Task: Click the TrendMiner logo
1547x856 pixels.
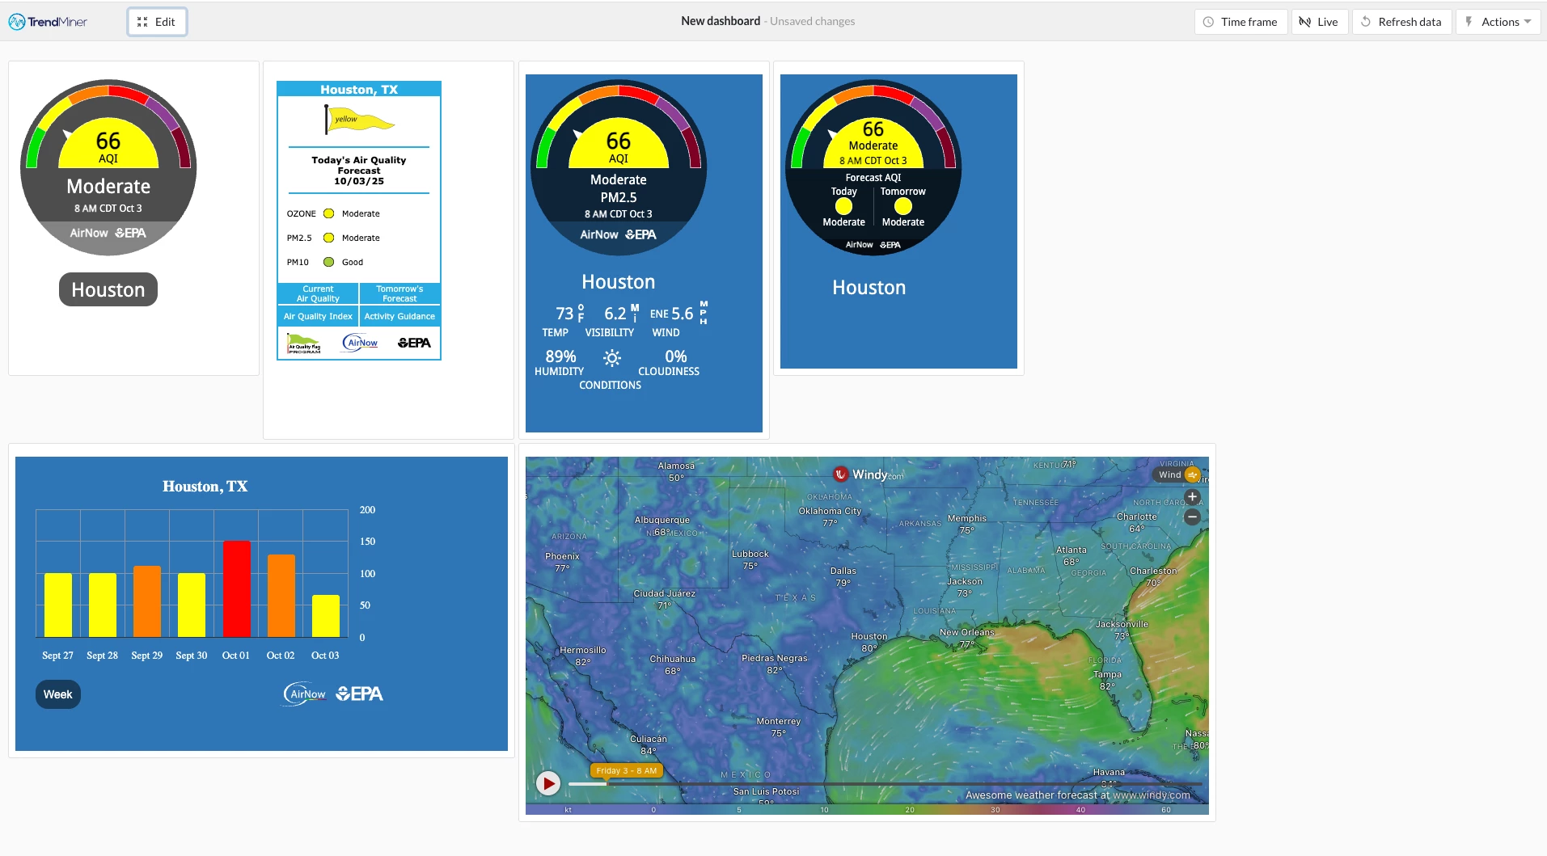Action: pyautogui.click(x=48, y=22)
